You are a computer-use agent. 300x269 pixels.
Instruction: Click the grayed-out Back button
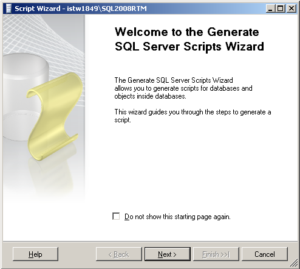click(119, 254)
